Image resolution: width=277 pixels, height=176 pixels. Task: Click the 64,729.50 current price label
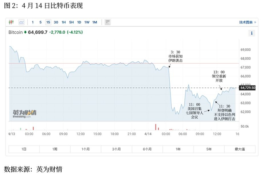pyautogui.click(x=248, y=88)
